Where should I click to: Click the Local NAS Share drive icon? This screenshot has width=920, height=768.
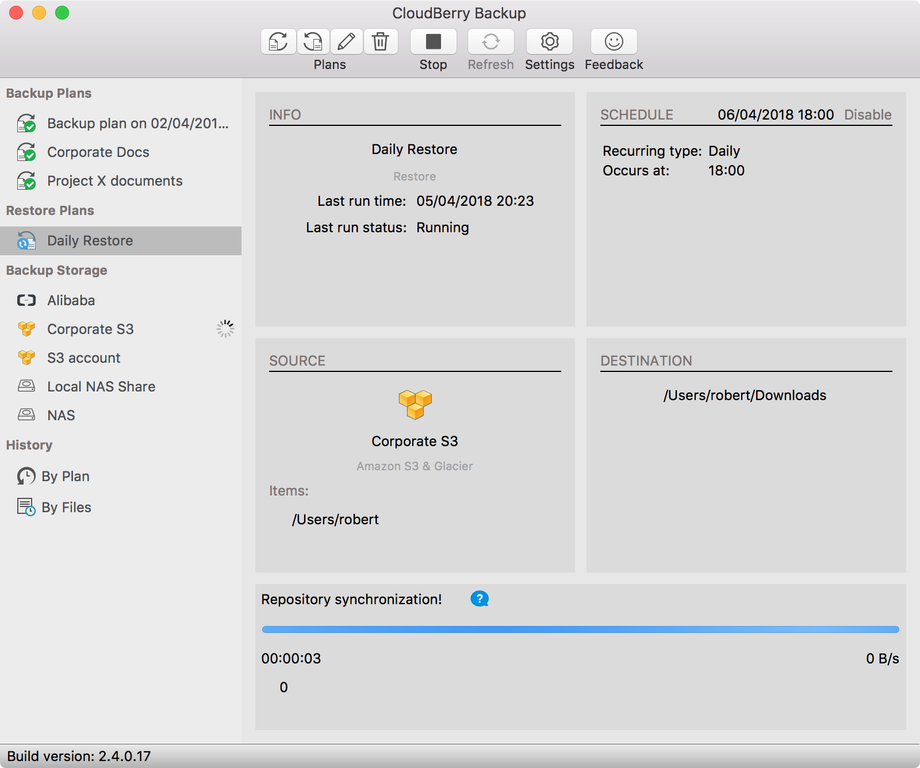(x=26, y=386)
